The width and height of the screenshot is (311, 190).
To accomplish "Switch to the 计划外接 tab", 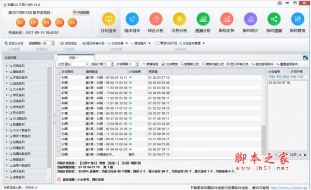I will (296, 71).
